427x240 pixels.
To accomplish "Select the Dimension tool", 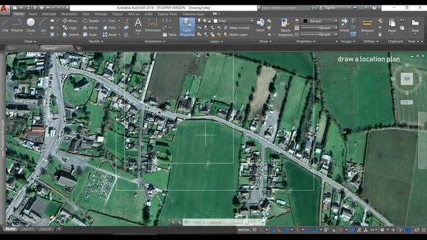I will (x=153, y=25).
